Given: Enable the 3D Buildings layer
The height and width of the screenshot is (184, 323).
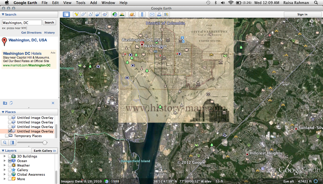Looking at the screenshot, I should point(10,156).
